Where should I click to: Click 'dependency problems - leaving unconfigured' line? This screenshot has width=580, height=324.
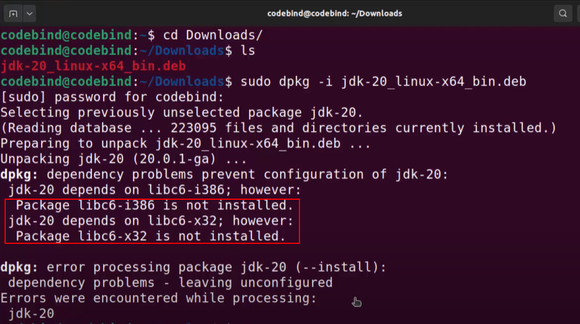[x=170, y=283]
